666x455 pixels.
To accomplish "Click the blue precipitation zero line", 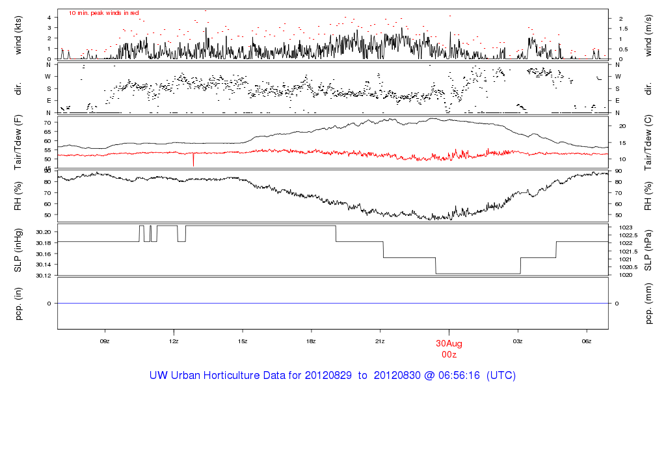I will [x=333, y=303].
